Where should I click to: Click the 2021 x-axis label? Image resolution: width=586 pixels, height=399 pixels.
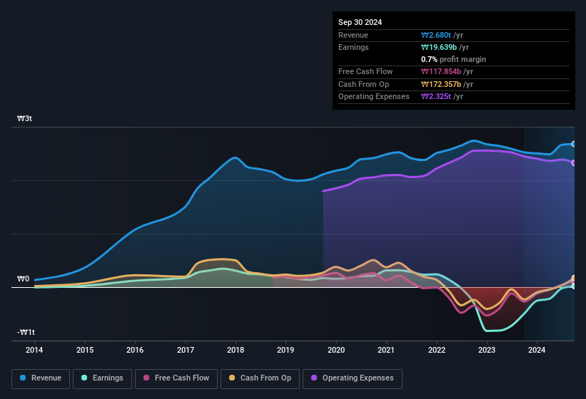pyautogui.click(x=386, y=350)
